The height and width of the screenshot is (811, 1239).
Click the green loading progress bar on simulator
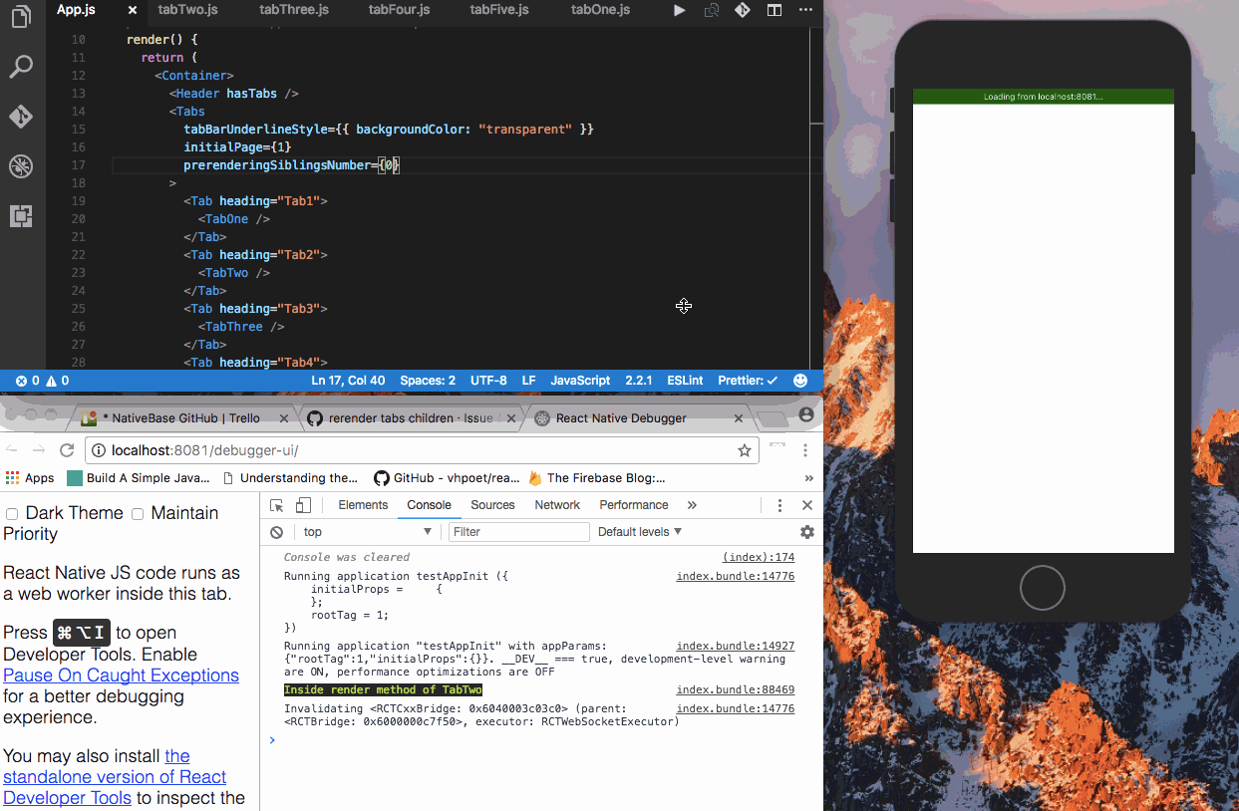pyautogui.click(x=1042, y=97)
